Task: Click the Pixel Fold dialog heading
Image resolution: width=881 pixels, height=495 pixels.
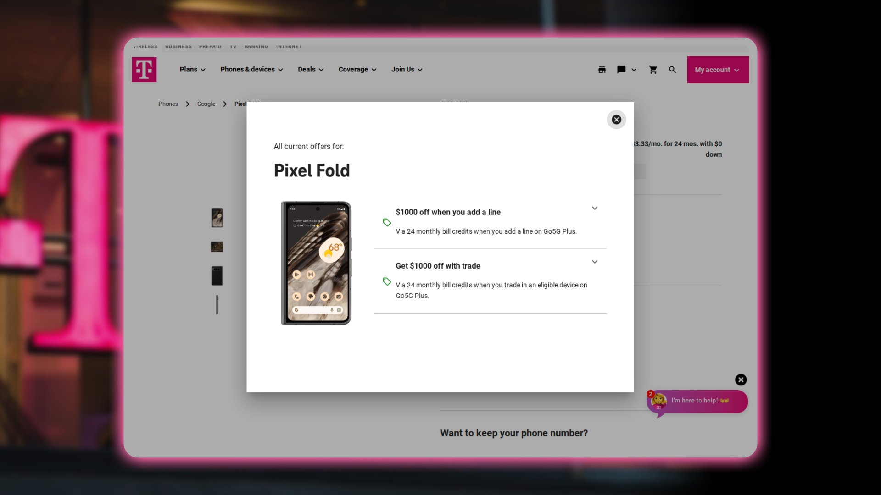Action: coord(312,170)
